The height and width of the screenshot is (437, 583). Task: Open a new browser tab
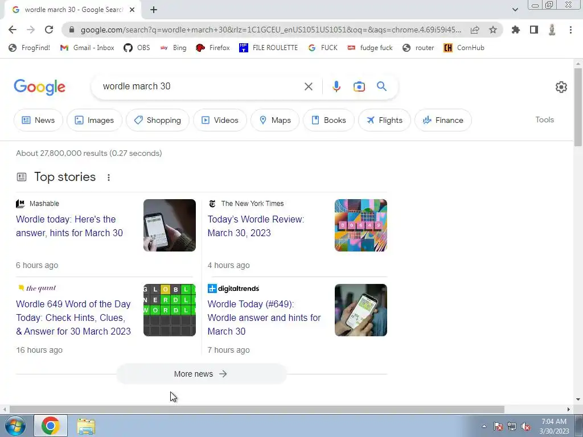coord(154,10)
